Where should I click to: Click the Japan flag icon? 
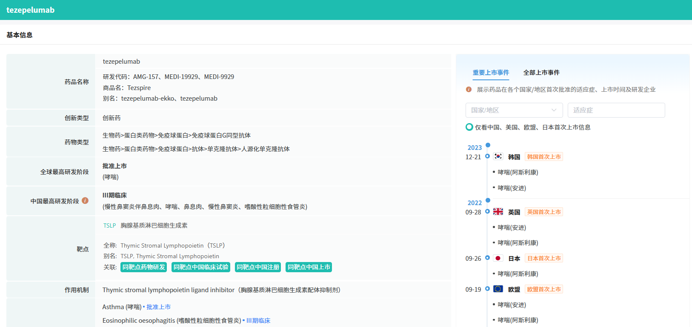click(498, 258)
